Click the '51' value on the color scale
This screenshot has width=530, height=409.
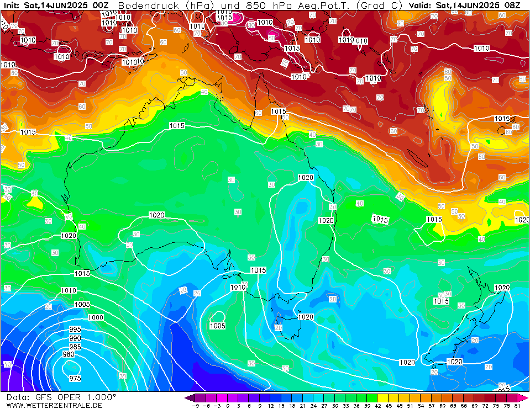(x=410, y=406)
